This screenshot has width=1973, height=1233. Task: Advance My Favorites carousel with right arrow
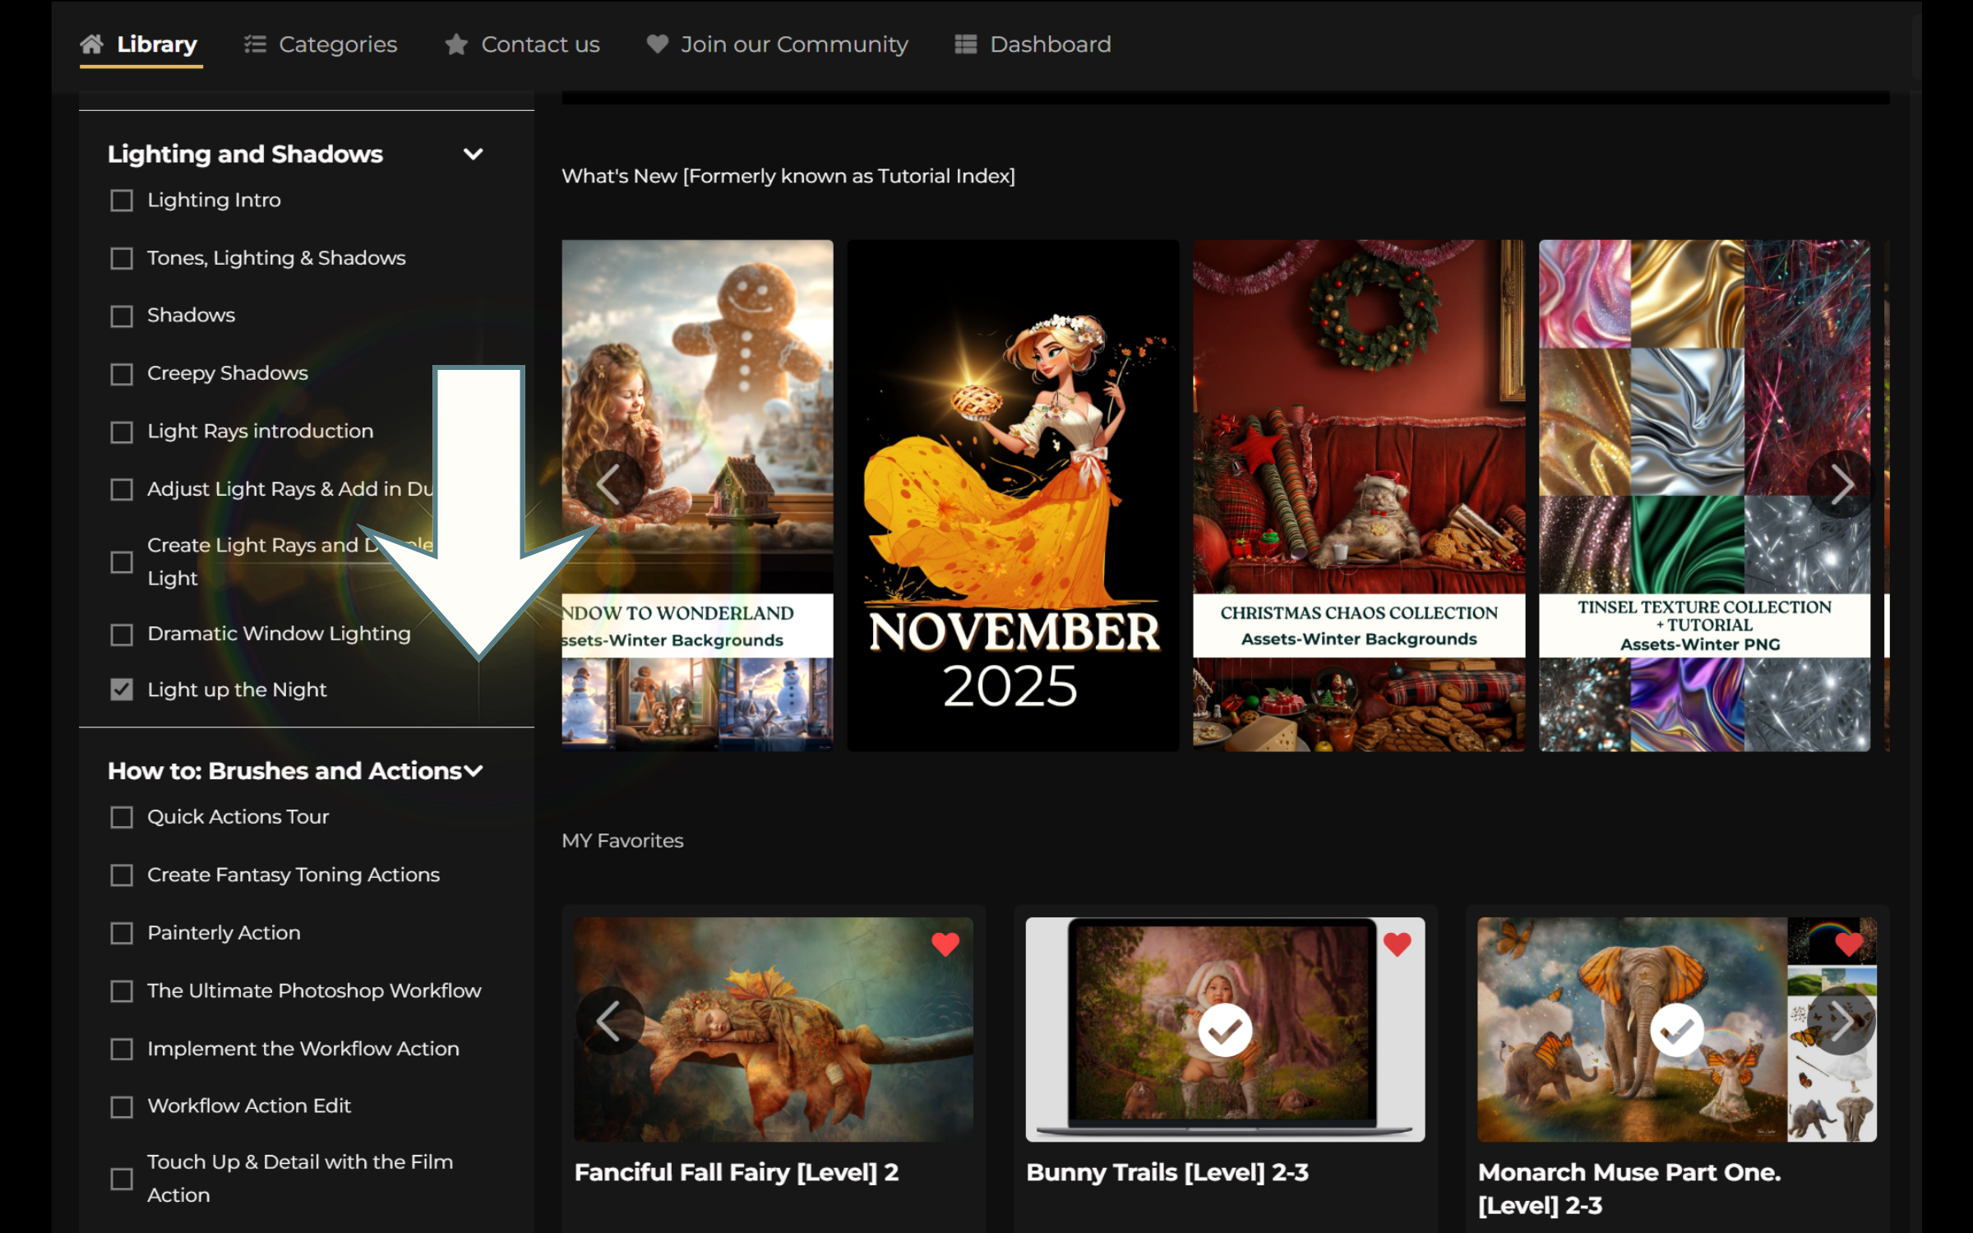(1841, 1021)
